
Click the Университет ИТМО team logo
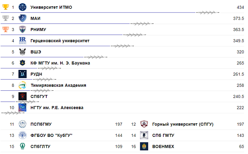tap(22, 7)
